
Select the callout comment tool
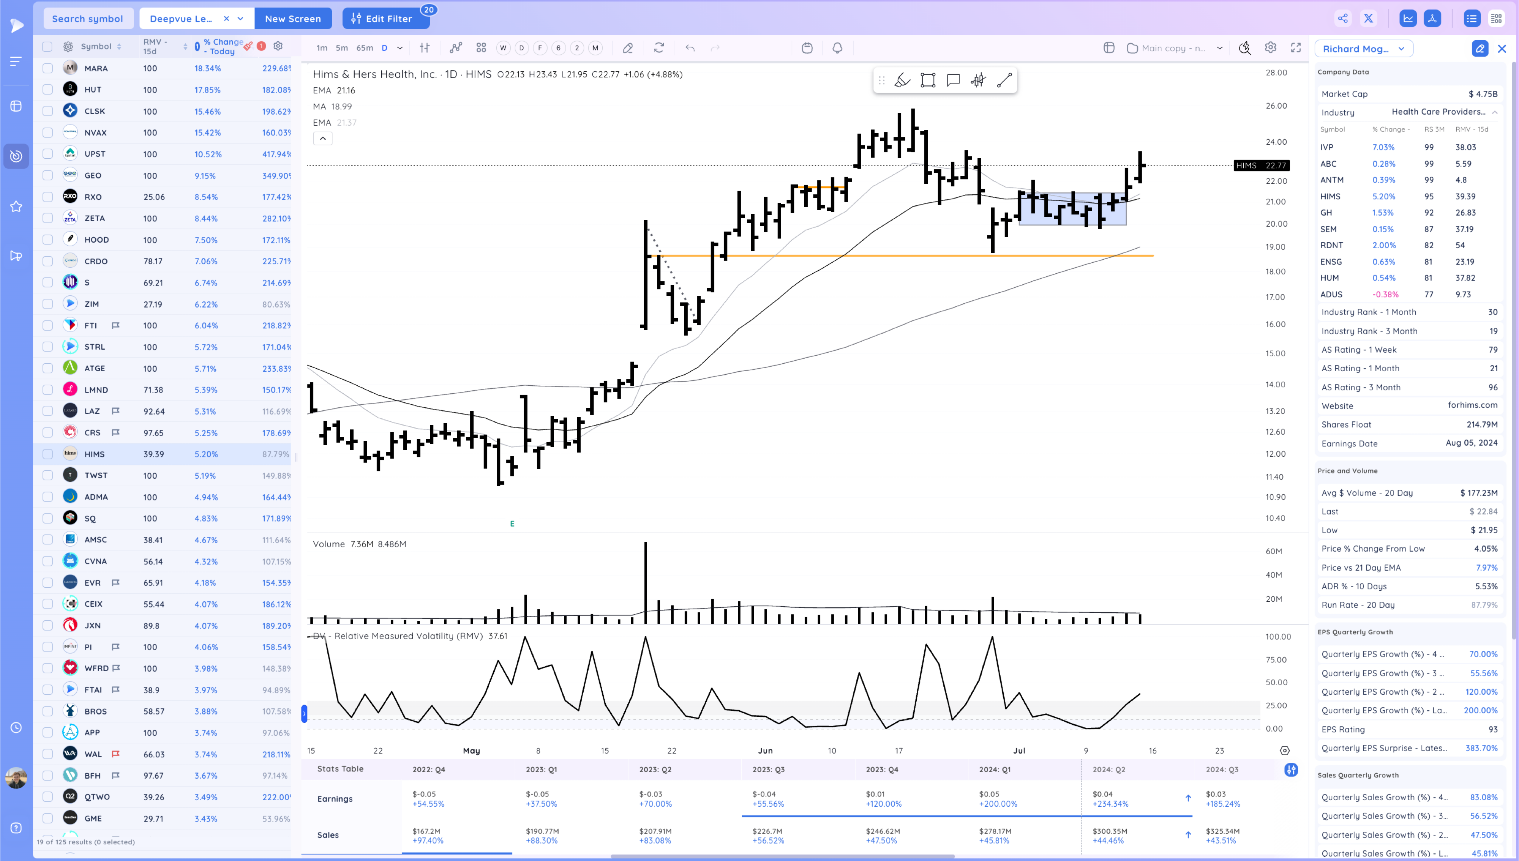(x=953, y=80)
